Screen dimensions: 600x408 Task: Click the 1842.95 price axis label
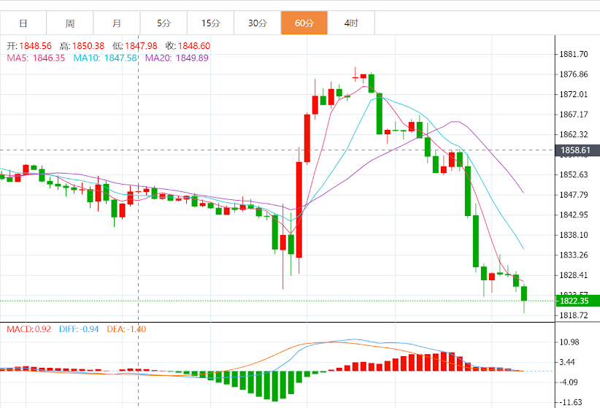click(574, 215)
